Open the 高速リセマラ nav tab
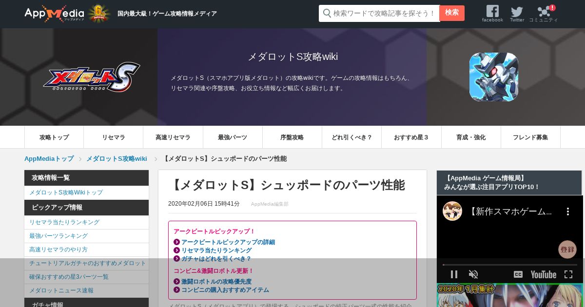 [173, 137]
